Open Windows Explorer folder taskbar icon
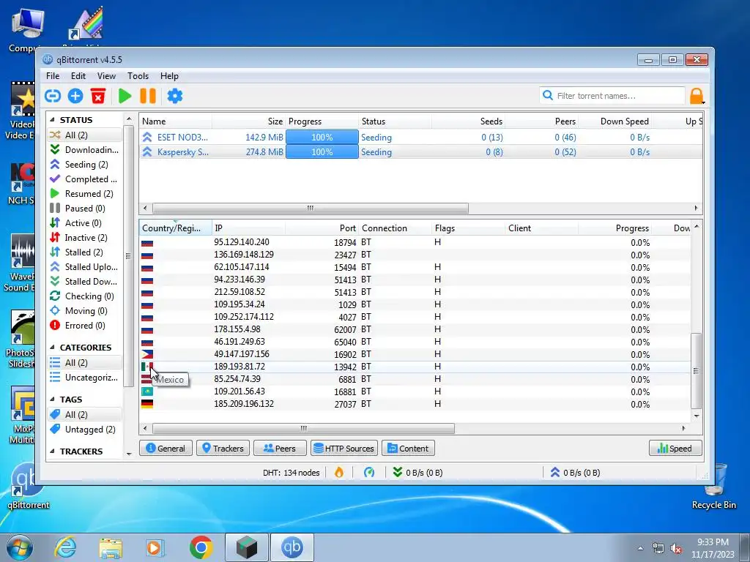 [111, 547]
